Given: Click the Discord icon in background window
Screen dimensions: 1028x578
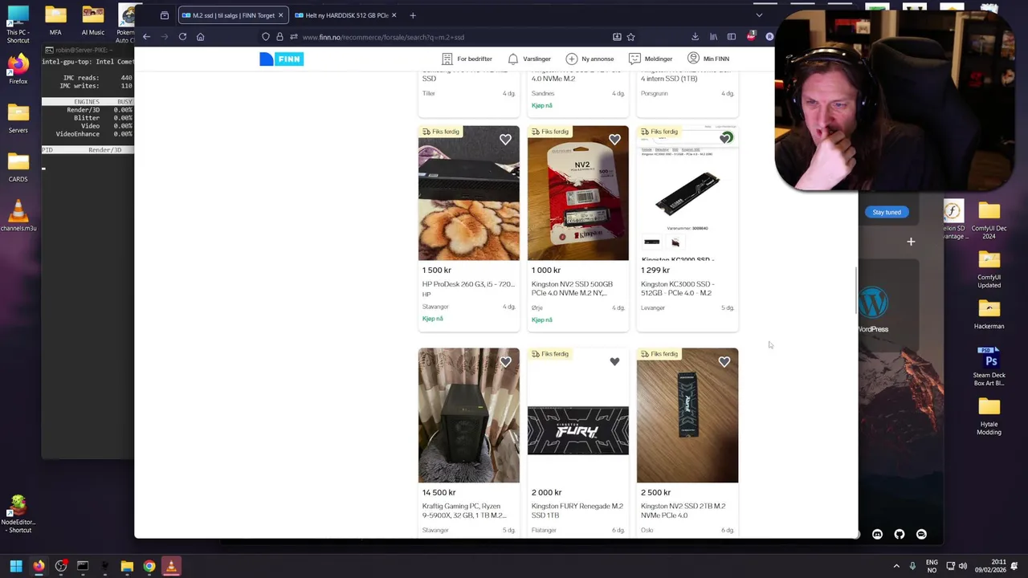Looking at the screenshot, I should point(877,535).
